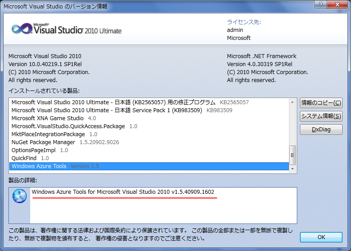Viewport: 351px width, 251px height.
Task: Select the KB2565057 修正プログラム row
Action: (x=149, y=102)
